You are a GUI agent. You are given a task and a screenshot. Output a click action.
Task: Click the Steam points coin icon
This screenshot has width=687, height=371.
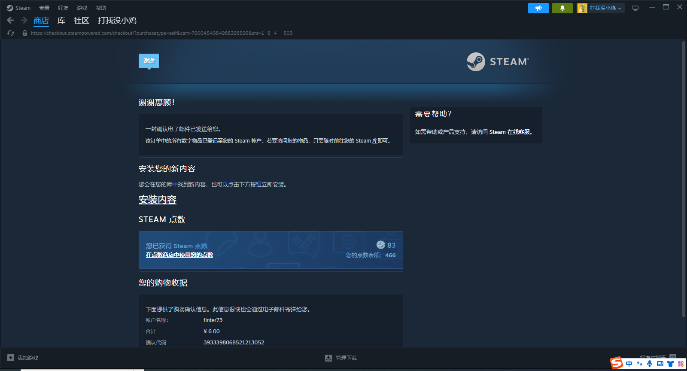pos(381,245)
